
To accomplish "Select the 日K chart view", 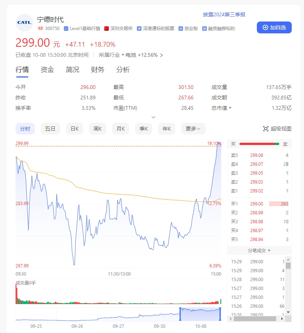I will 75,129.
